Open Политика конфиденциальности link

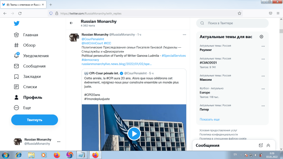click(219, 134)
